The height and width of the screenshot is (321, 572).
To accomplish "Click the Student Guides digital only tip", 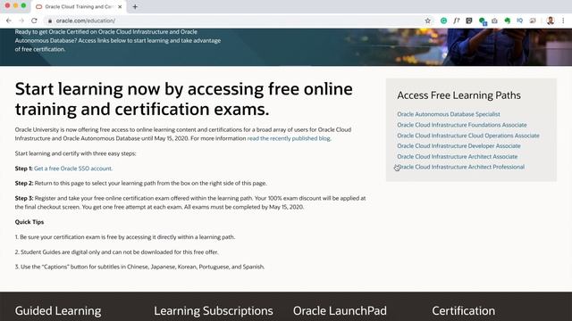I will tap(117, 251).
